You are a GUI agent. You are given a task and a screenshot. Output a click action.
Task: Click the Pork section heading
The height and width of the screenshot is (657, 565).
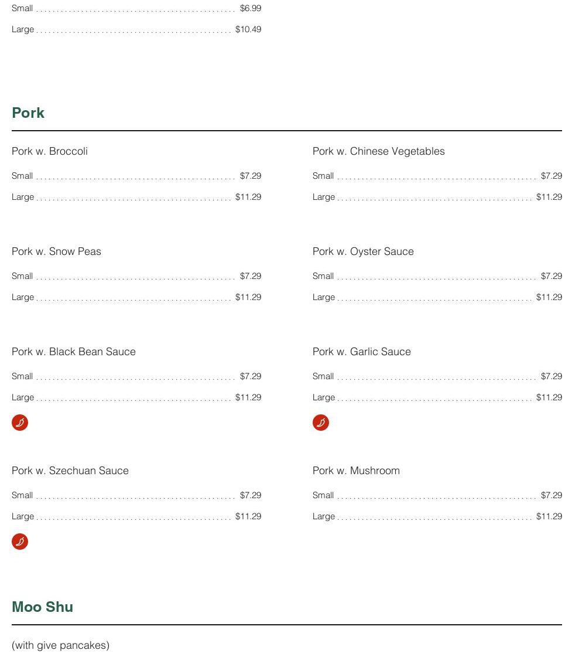click(x=28, y=113)
